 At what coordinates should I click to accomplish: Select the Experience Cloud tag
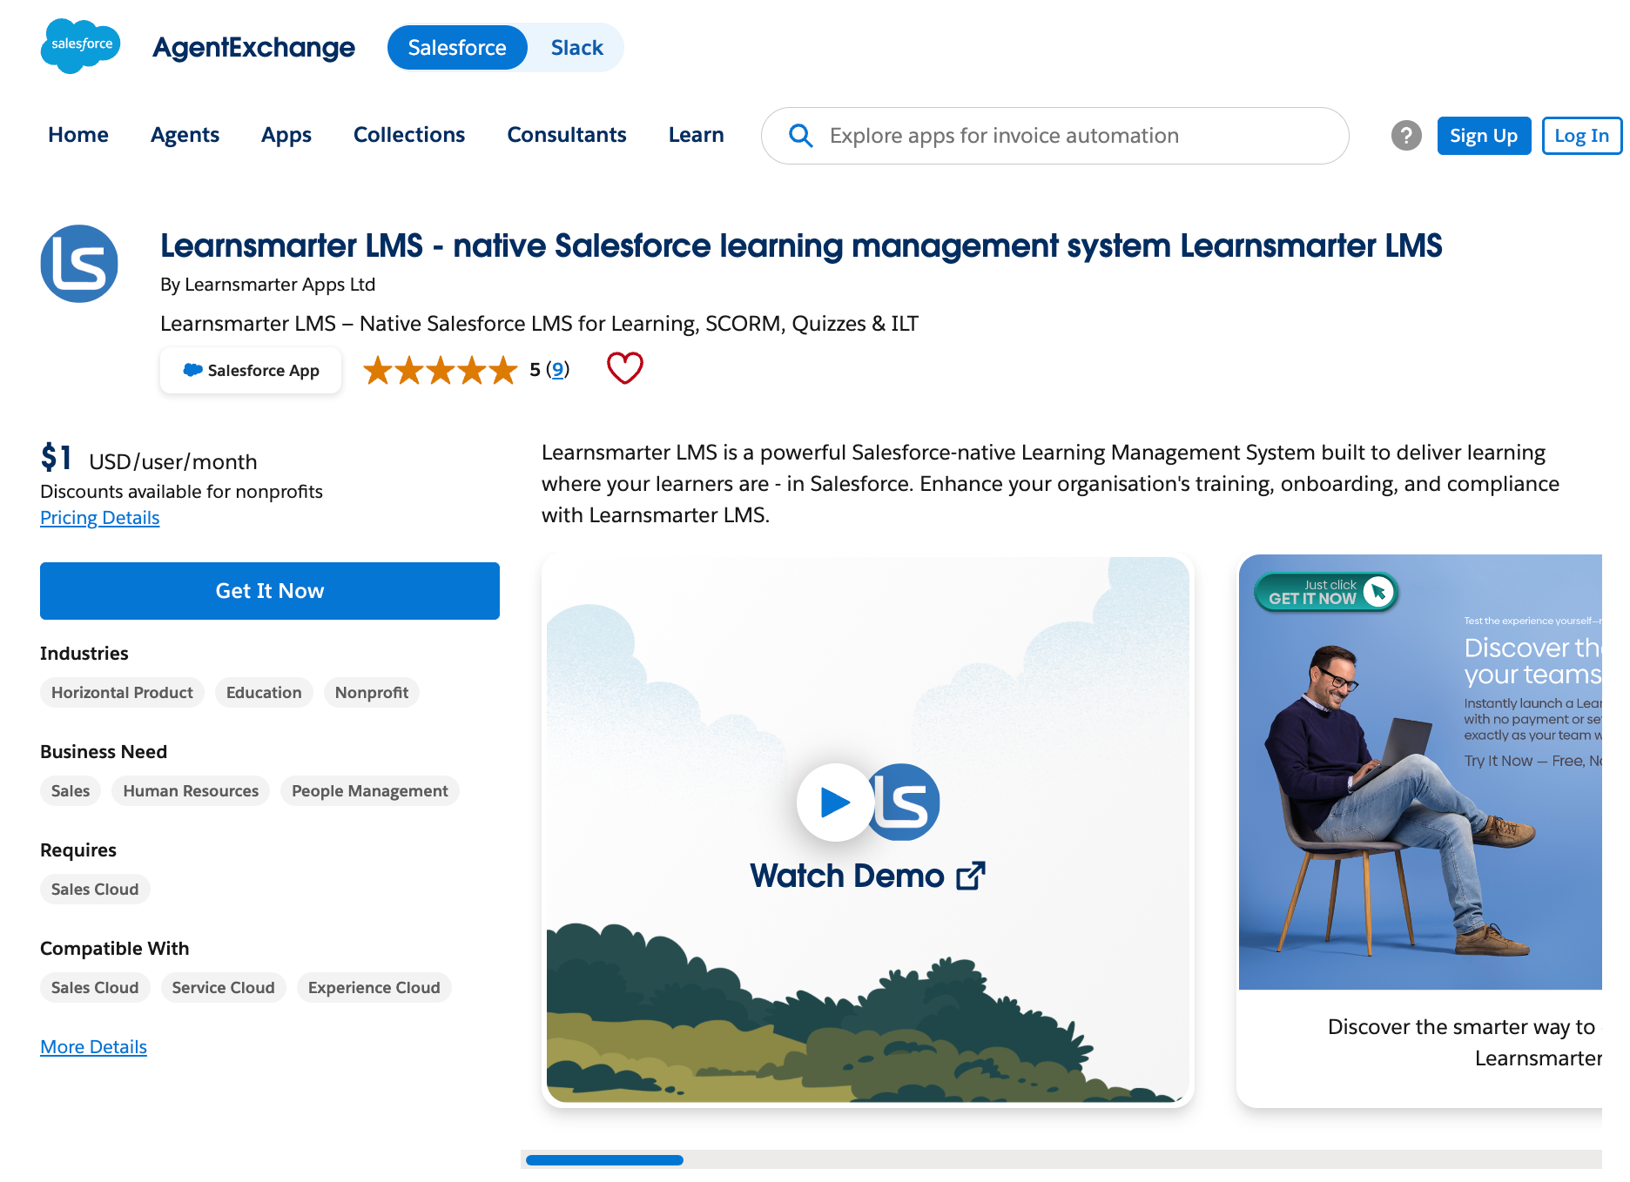coord(374,988)
